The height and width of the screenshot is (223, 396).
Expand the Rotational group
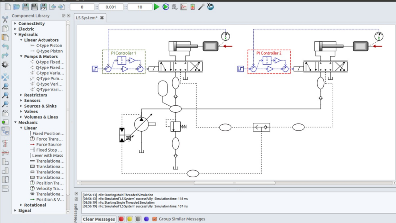coord(21,205)
